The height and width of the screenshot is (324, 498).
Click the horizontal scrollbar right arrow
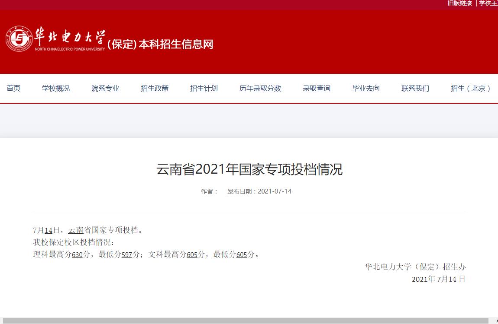[x=496, y=321]
